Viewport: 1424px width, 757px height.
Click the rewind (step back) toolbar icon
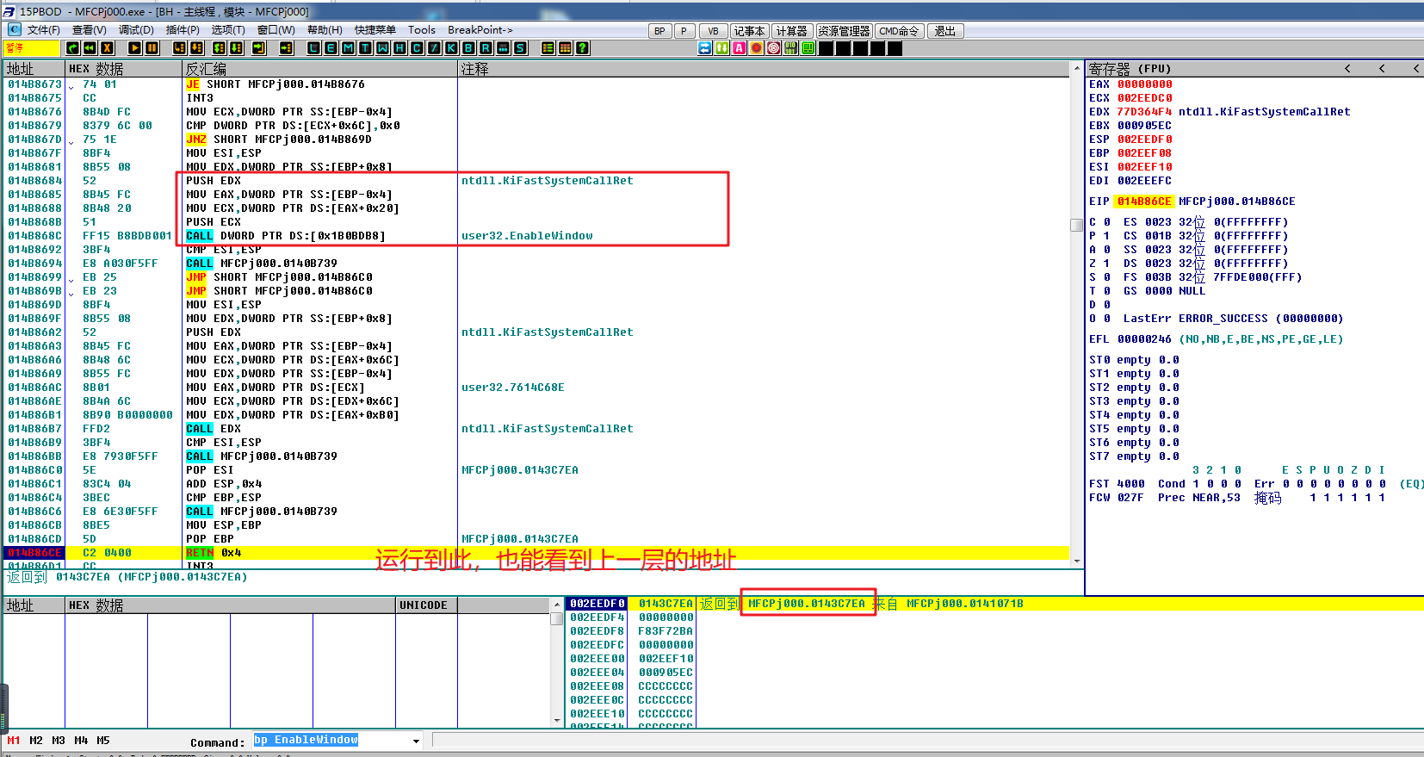click(90, 48)
